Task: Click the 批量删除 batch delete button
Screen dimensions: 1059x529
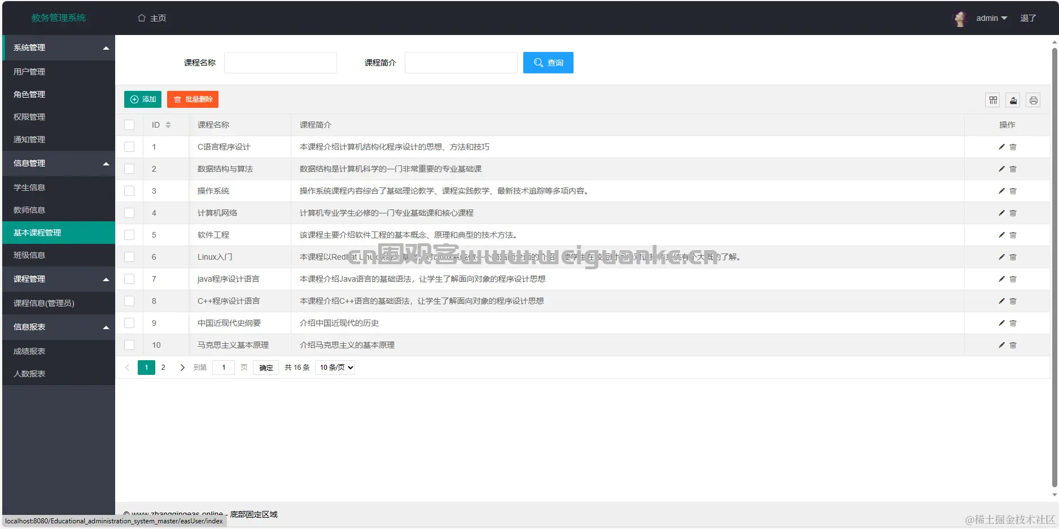Action: [192, 99]
